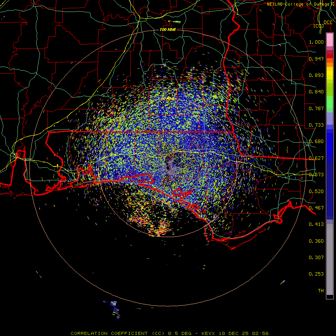
Task: Click the 0.253 color scale value
Action: click(x=316, y=274)
